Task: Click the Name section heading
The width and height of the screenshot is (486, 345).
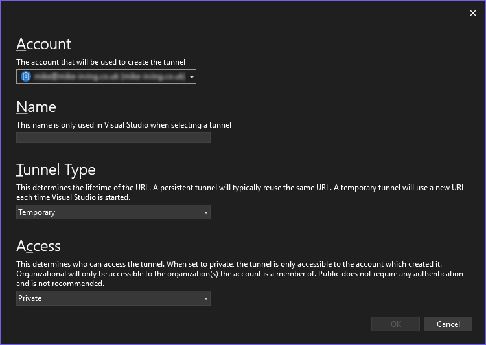Action: click(x=36, y=107)
